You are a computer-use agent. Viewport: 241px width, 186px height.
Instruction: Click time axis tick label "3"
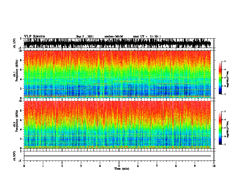pyautogui.click(x=81, y=166)
